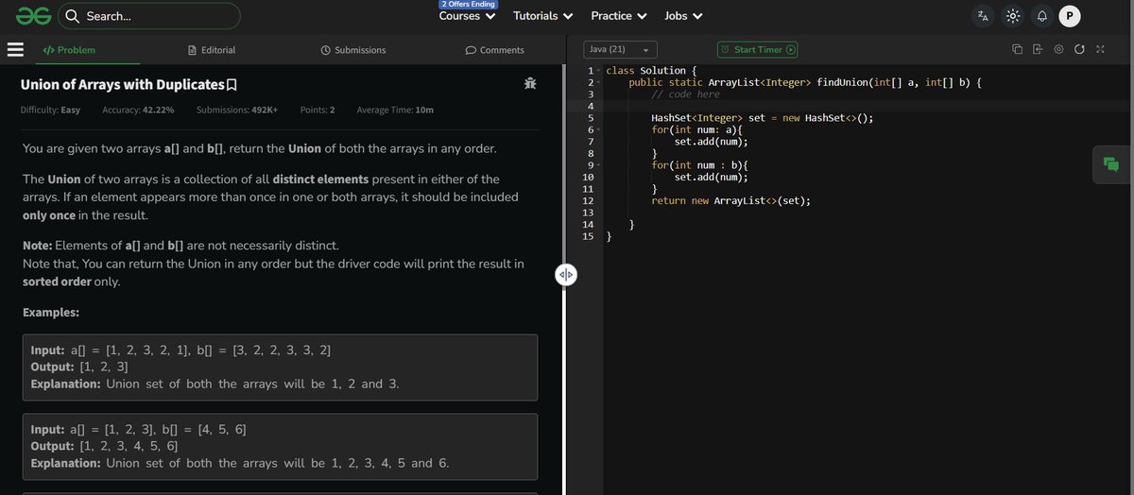This screenshot has height=495, width=1134.
Task: Open the green chat widget
Action: click(x=1111, y=164)
